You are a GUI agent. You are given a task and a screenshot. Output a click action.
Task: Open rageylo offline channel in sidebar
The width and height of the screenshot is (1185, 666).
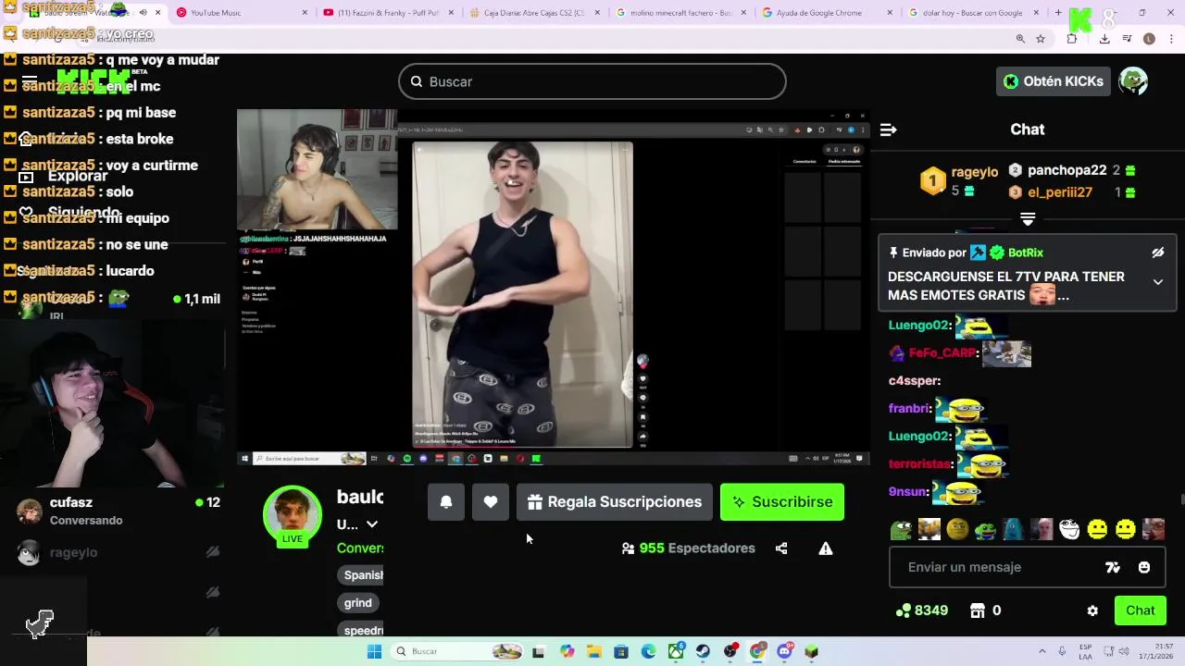[x=118, y=552]
